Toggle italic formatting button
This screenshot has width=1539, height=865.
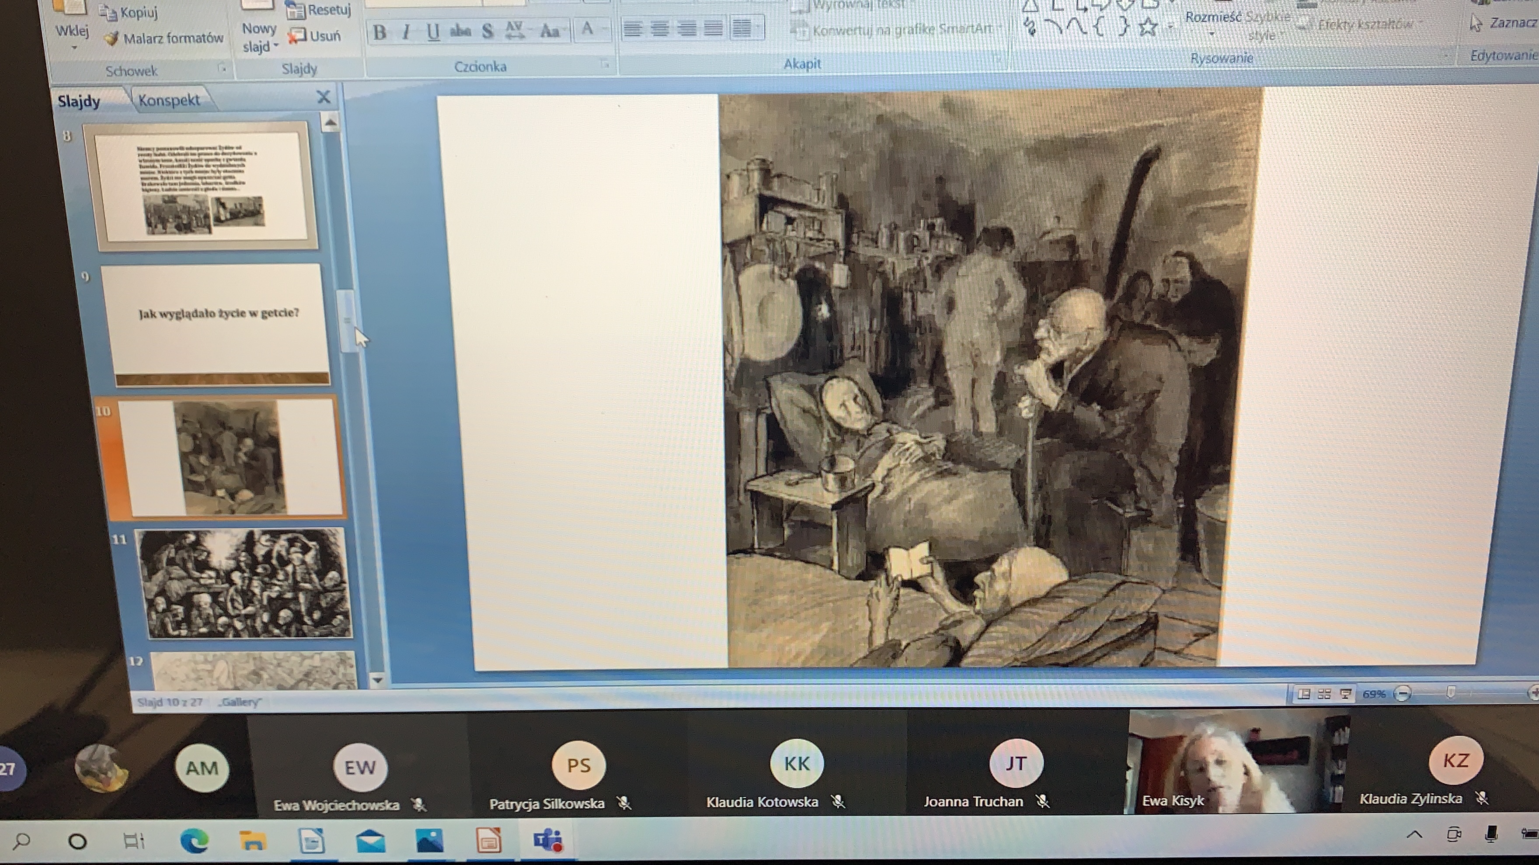[406, 32]
